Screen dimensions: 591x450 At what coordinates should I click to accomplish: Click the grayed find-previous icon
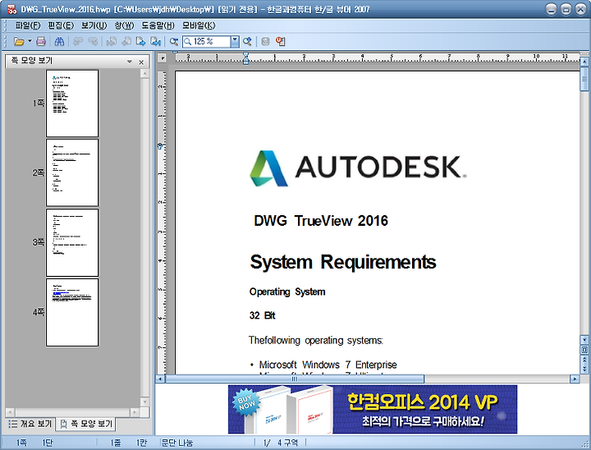[78, 41]
